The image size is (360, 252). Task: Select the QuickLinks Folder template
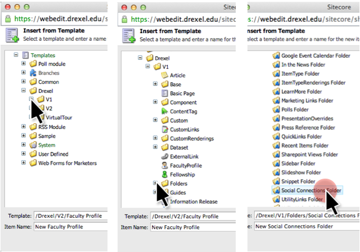pos(301,137)
